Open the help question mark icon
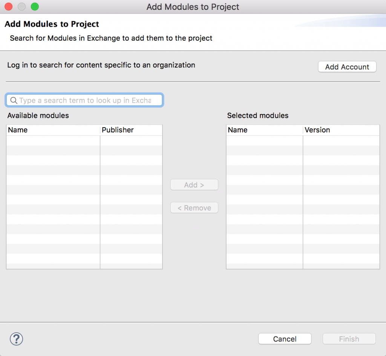The image size is (386, 356). point(16,339)
